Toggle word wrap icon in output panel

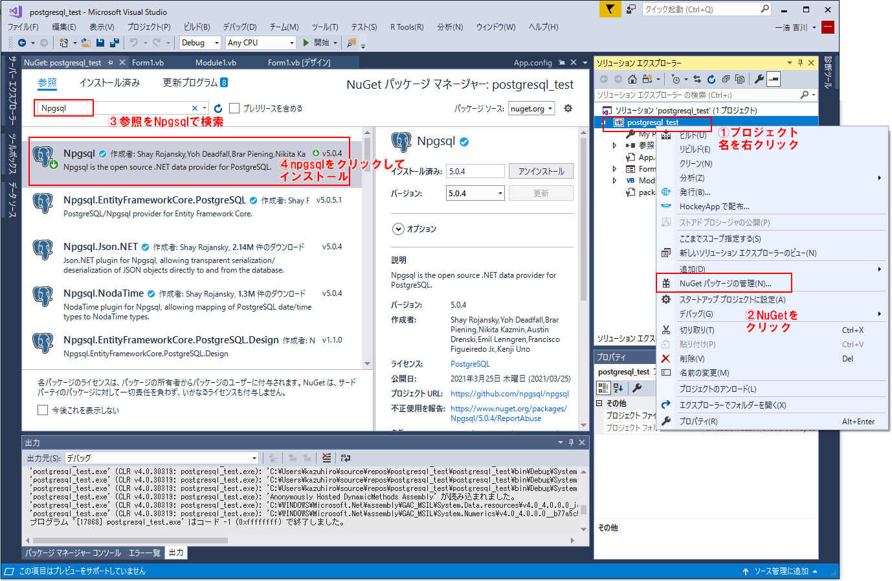coord(346,458)
